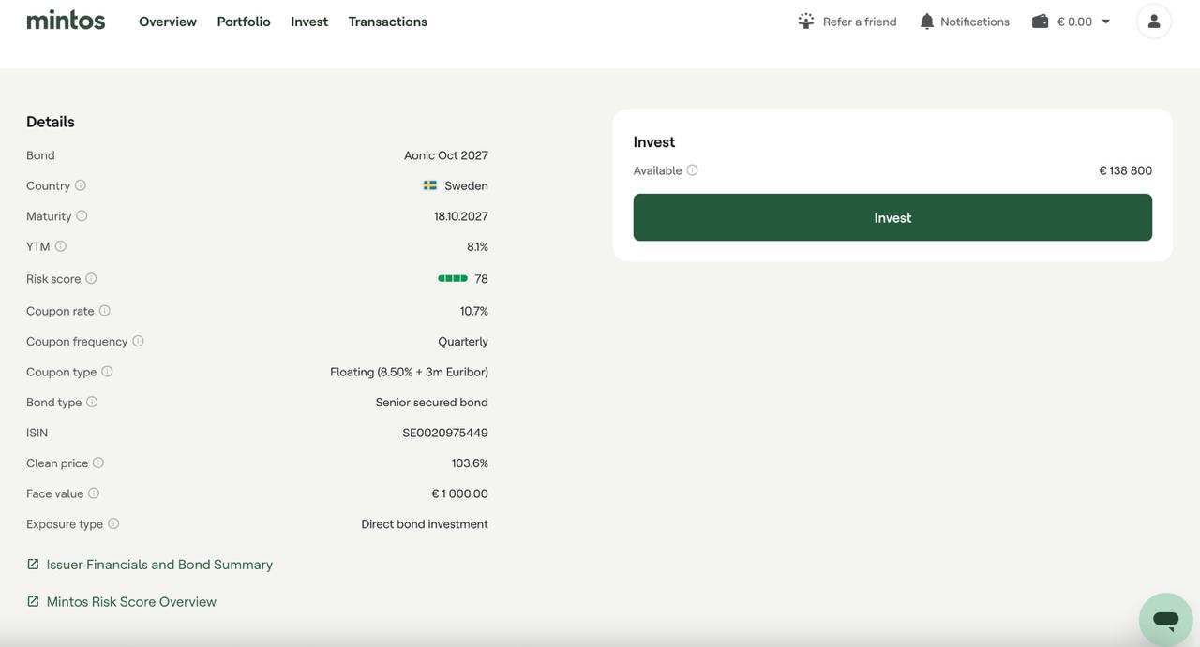Show info tooltip for Coupon frequency
The image size is (1200, 647).
(138, 341)
